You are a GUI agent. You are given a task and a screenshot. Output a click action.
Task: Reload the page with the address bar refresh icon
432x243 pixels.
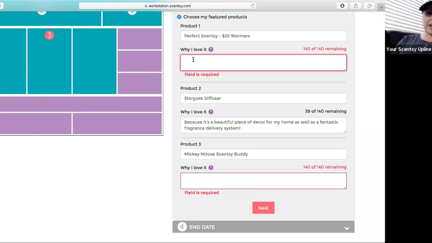click(x=253, y=6)
